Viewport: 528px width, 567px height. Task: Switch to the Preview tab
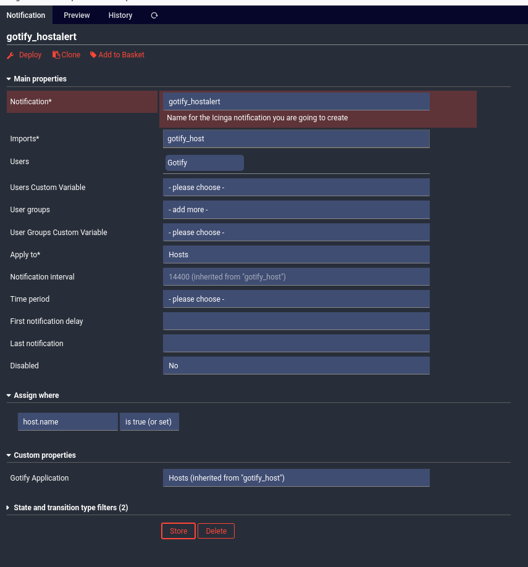[x=77, y=15]
